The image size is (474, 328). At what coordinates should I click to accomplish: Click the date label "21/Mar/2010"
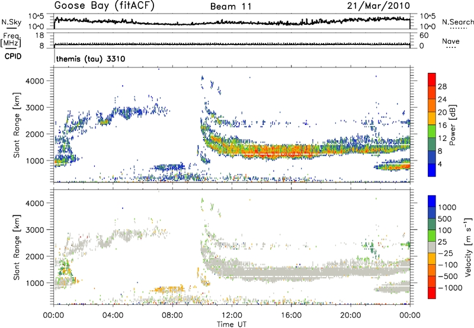tap(379, 6)
